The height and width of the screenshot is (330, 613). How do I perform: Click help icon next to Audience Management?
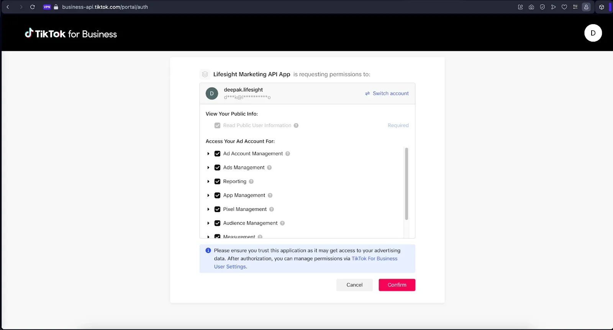click(x=282, y=223)
